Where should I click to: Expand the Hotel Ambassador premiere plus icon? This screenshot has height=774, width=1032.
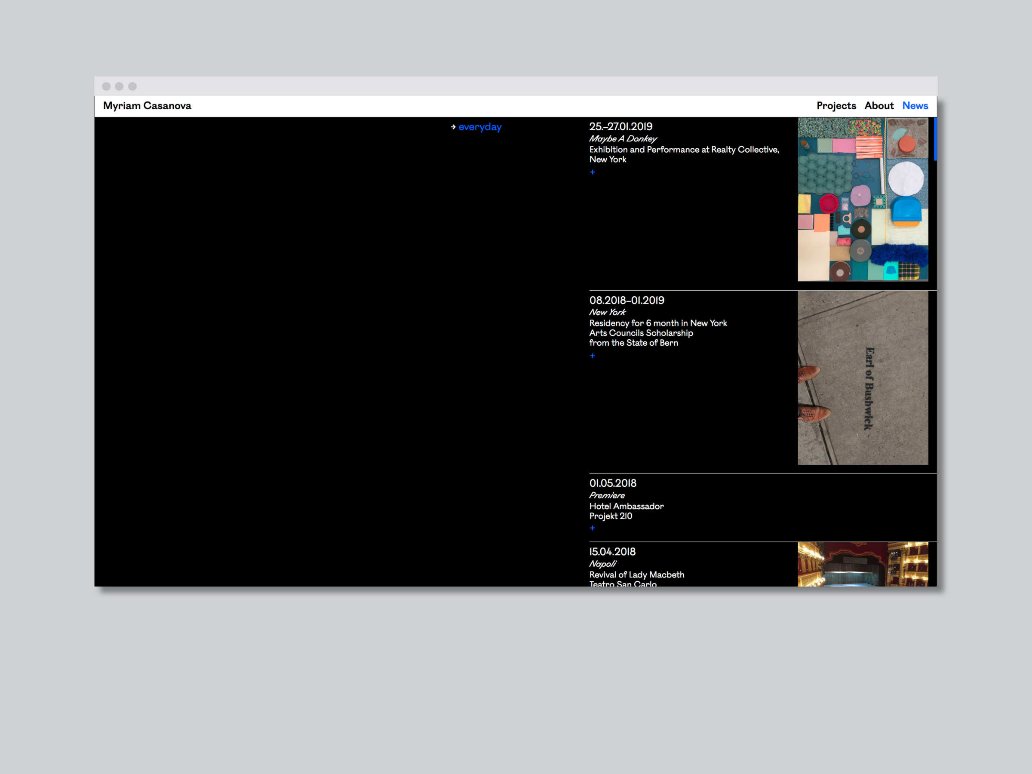pos(592,528)
